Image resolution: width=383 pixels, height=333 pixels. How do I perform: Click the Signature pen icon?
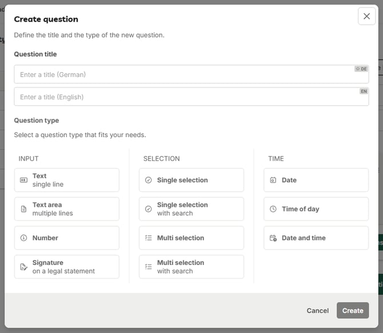23,267
